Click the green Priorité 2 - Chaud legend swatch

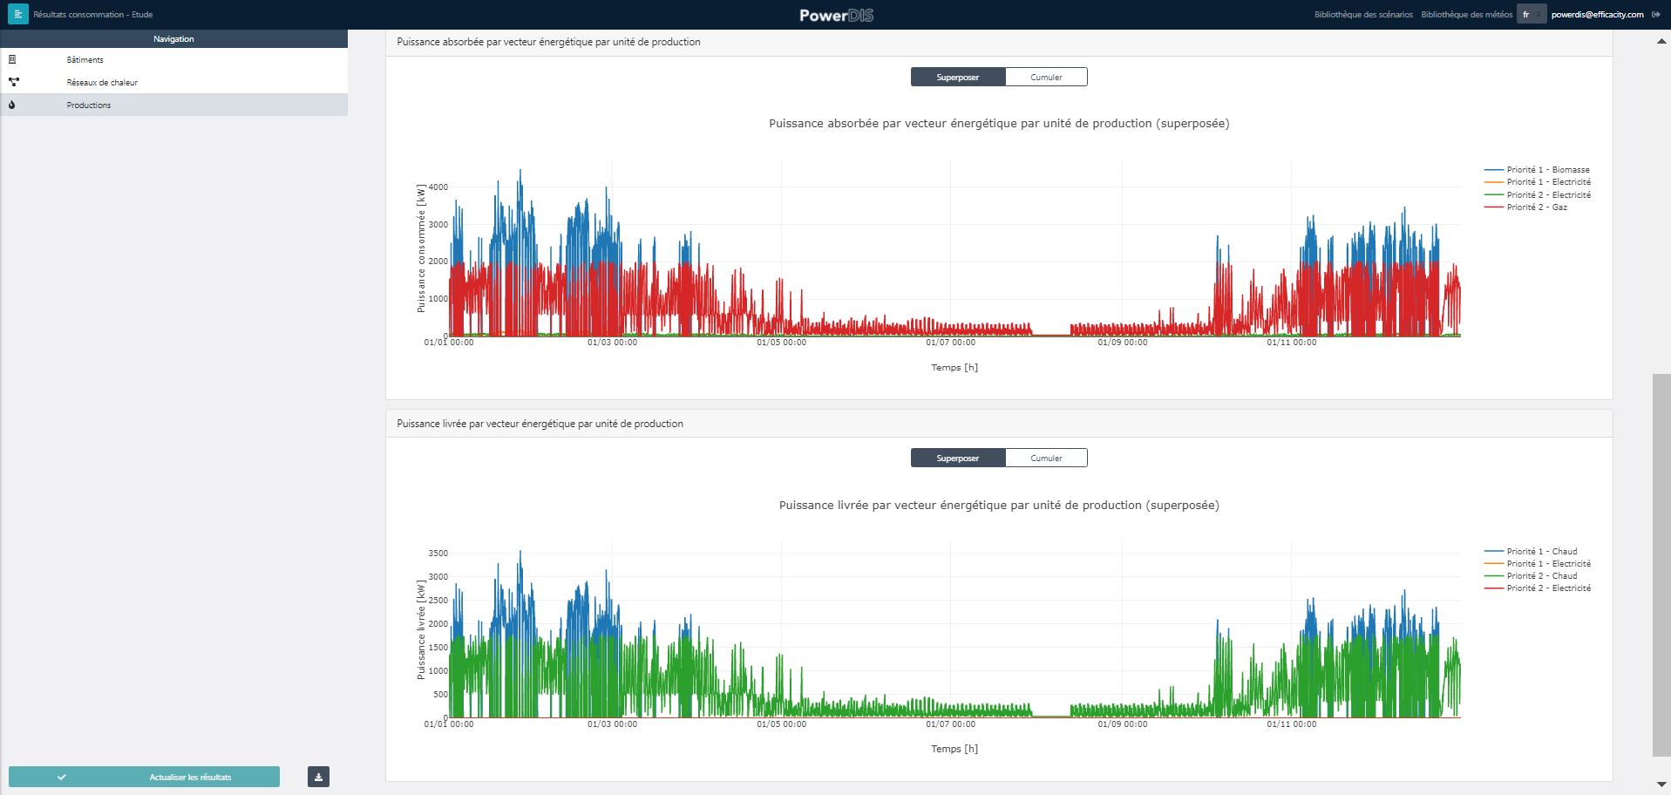point(1494,575)
